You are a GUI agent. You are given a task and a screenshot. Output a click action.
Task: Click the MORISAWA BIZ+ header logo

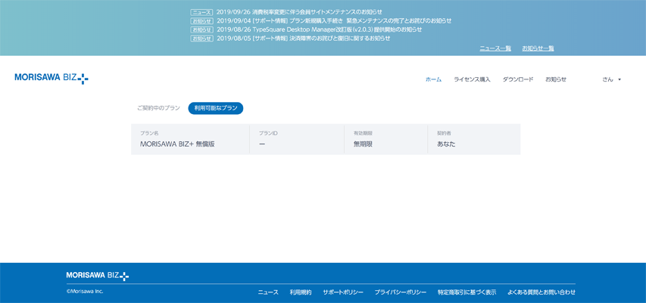(51, 78)
